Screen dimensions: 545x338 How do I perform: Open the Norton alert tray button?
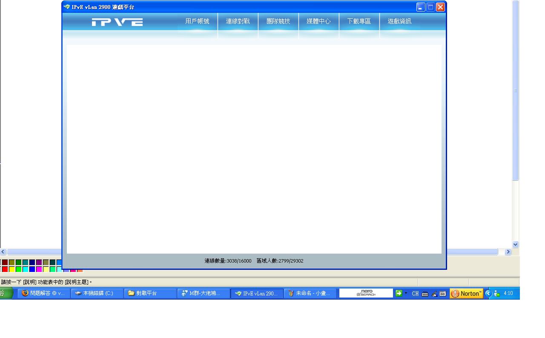coord(466,293)
